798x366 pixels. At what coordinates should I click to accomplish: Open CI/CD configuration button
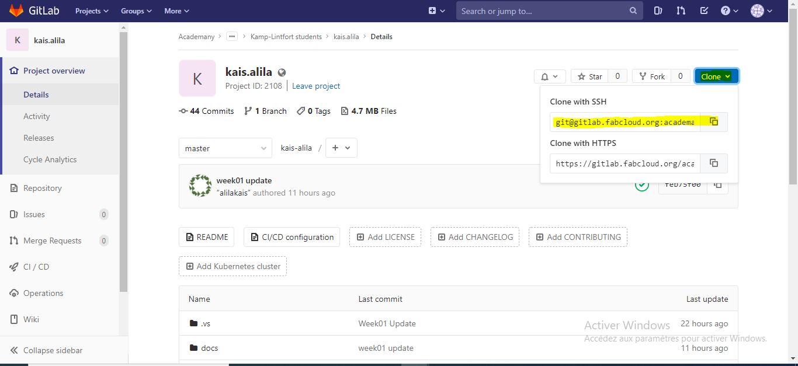click(x=292, y=237)
